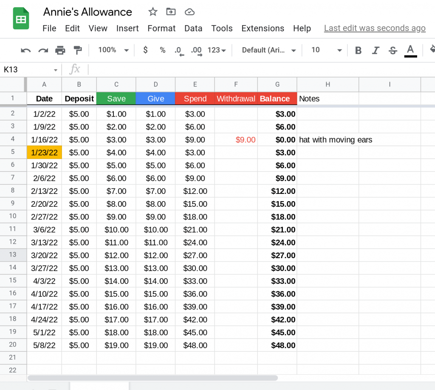Open version history via last edit link
Viewport: 435px width, 390px height.
[375, 28]
